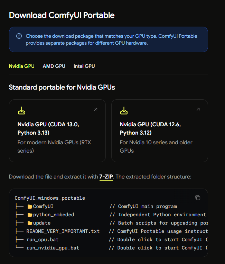Click the '// Independent Python environment' comment
225x264 pixels.
158,215
